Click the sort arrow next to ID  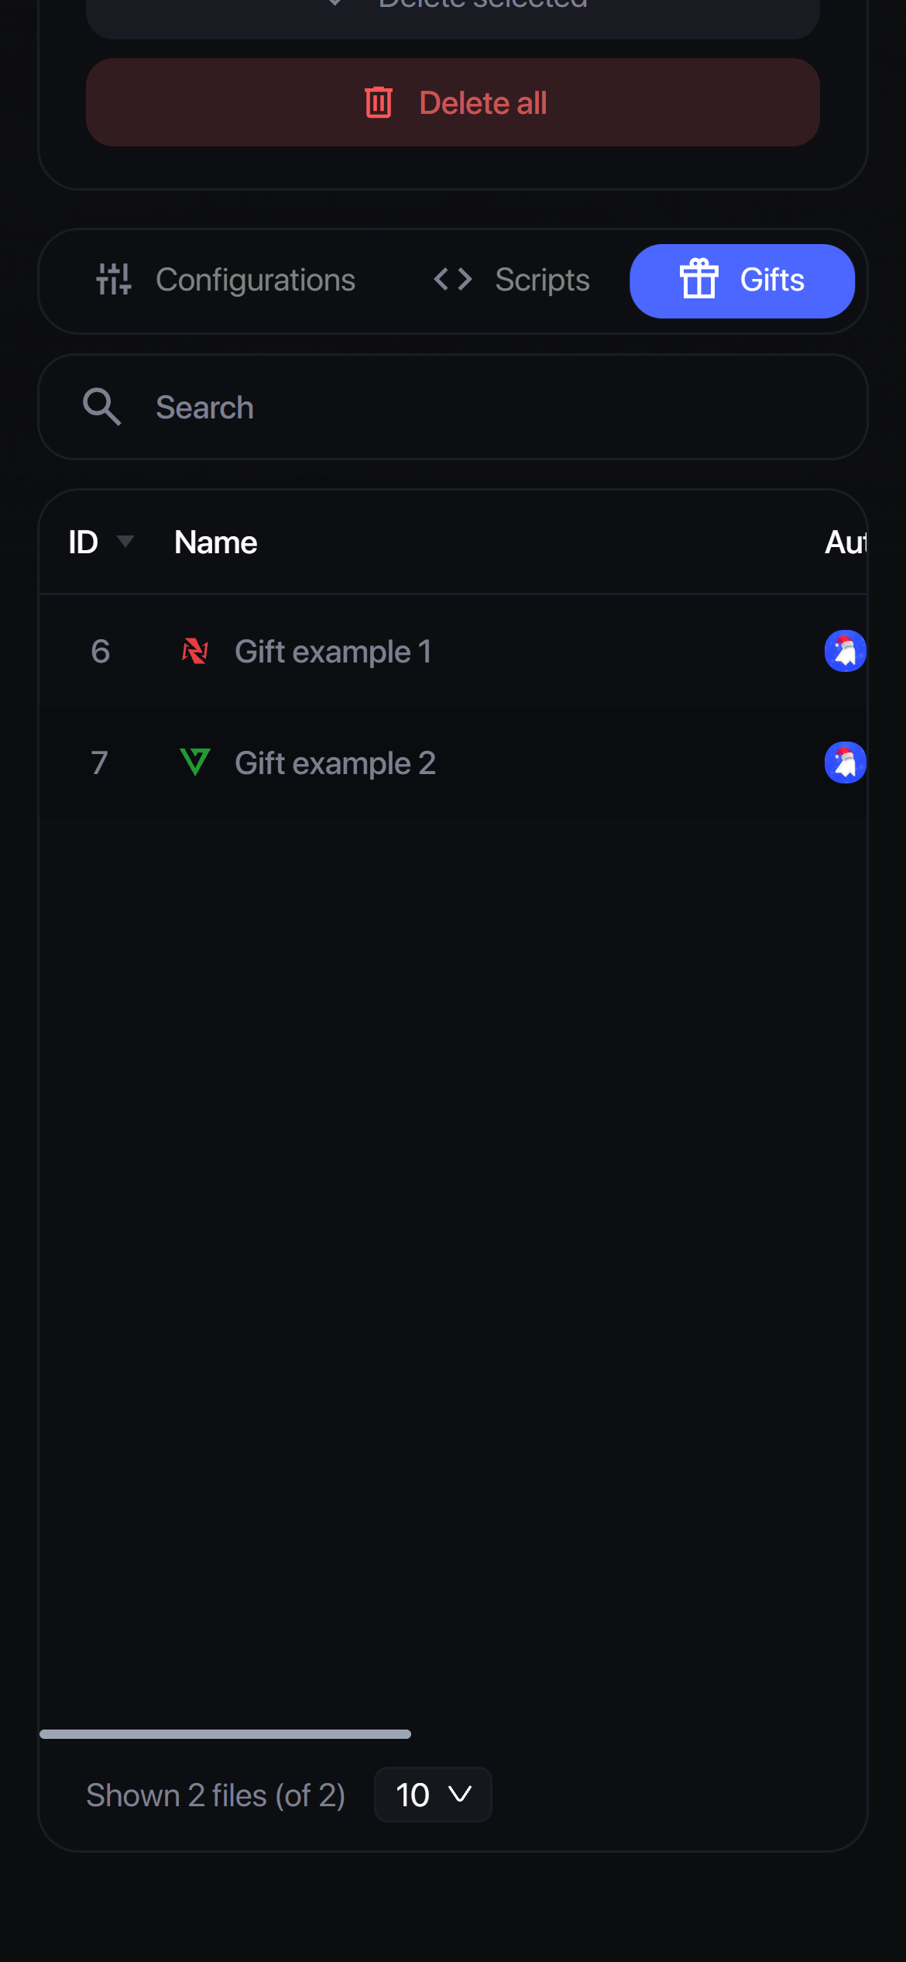(x=127, y=542)
